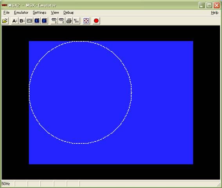Select drive B: toolbar button

click(x=22, y=21)
